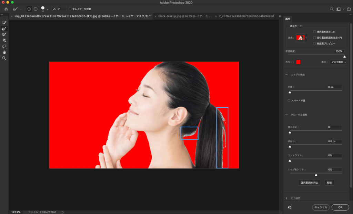Select the Quick Selection tool
The height and width of the screenshot is (214, 353).
pyautogui.click(x=4, y=22)
